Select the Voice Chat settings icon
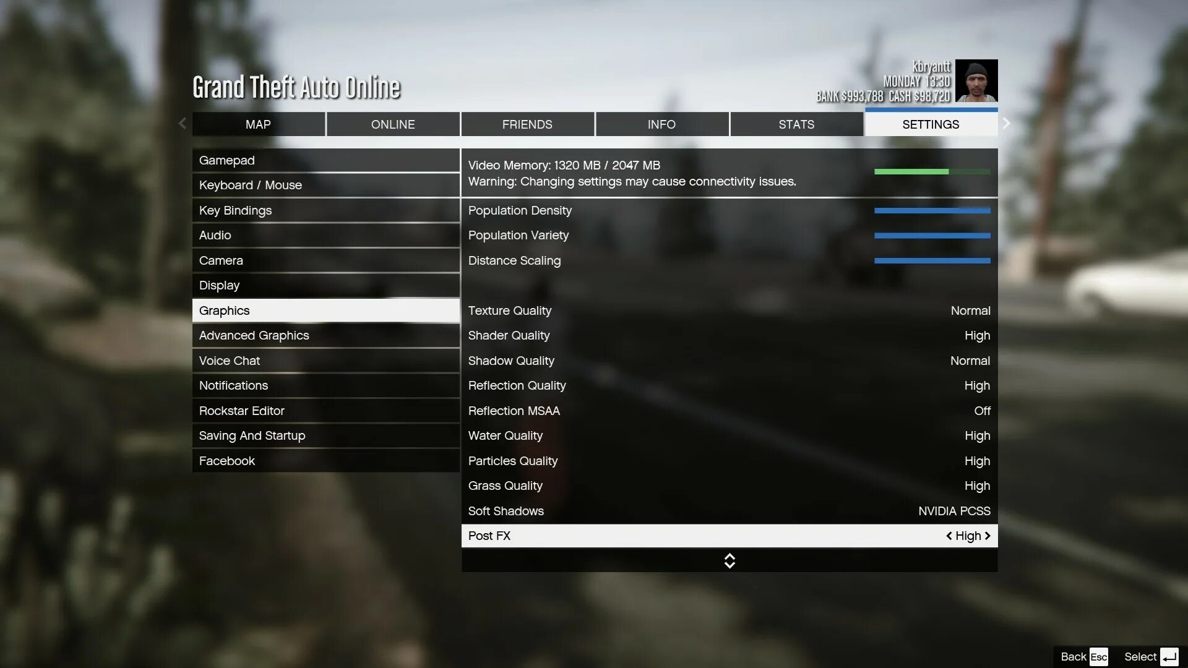 pos(230,360)
